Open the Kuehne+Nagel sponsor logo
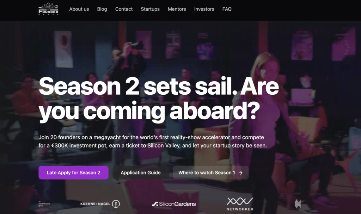 click(x=100, y=204)
